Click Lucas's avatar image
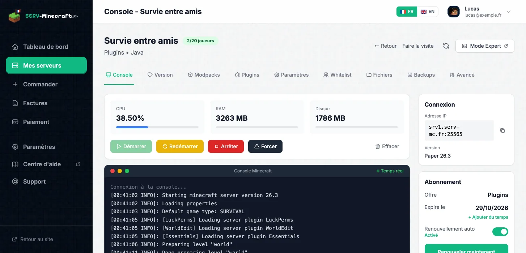 tap(453, 12)
